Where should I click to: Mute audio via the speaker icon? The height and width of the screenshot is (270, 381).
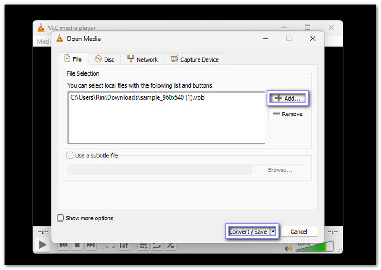click(288, 249)
